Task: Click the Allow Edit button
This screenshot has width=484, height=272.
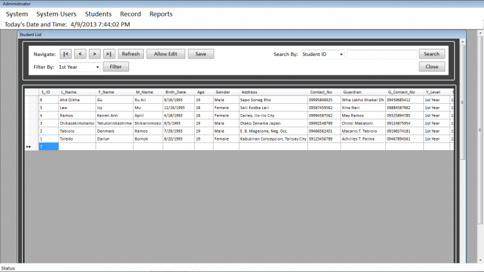Action: [x=166, y=54]
